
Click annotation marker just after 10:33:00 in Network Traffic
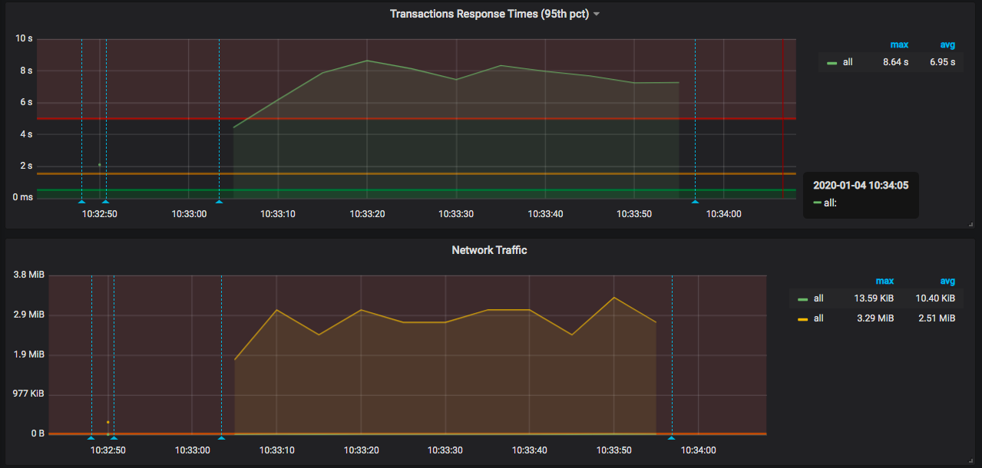tap(221, 438)
